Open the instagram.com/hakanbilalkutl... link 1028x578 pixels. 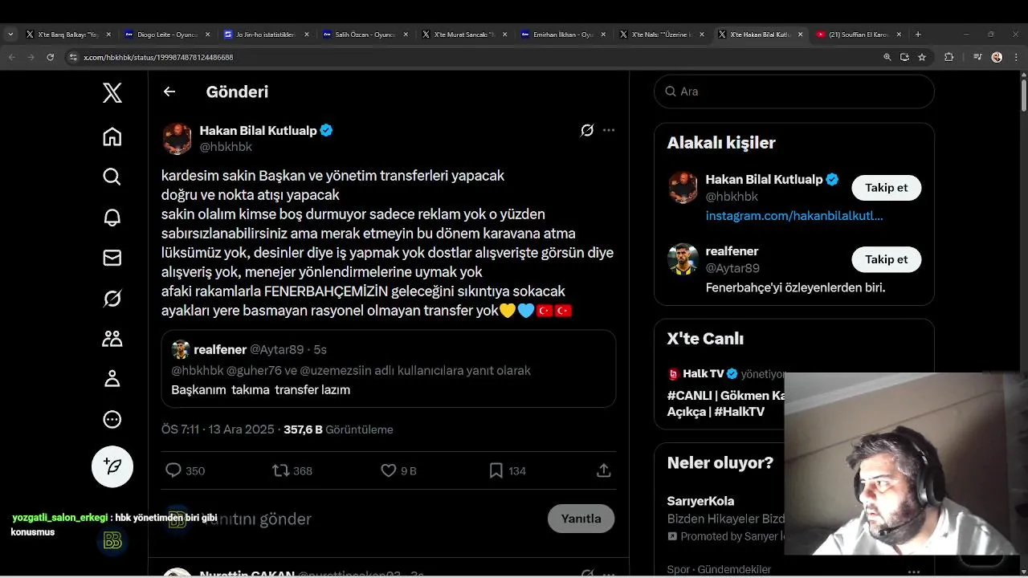tap(794, 216)
